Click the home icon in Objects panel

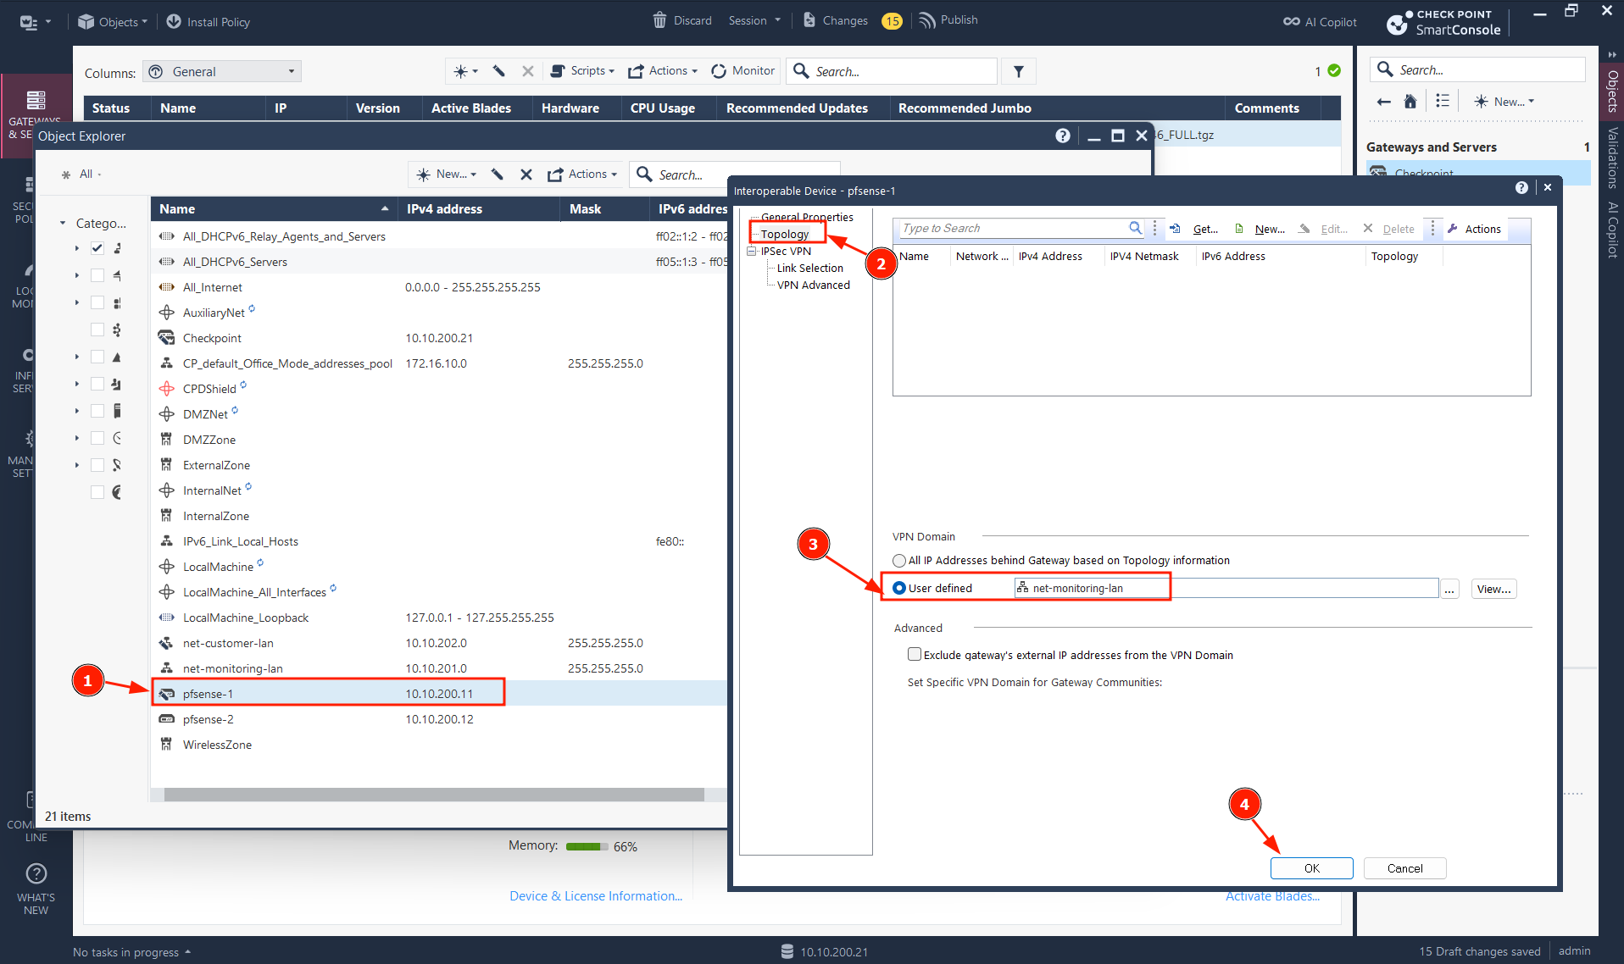point(1410,102)
